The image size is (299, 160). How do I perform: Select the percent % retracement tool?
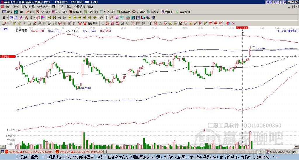[x=160, y=23]
